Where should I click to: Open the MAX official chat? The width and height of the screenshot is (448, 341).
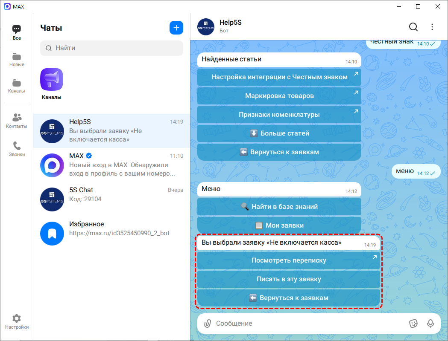111,165
